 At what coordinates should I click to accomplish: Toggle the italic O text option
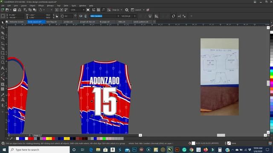[173, 16]
